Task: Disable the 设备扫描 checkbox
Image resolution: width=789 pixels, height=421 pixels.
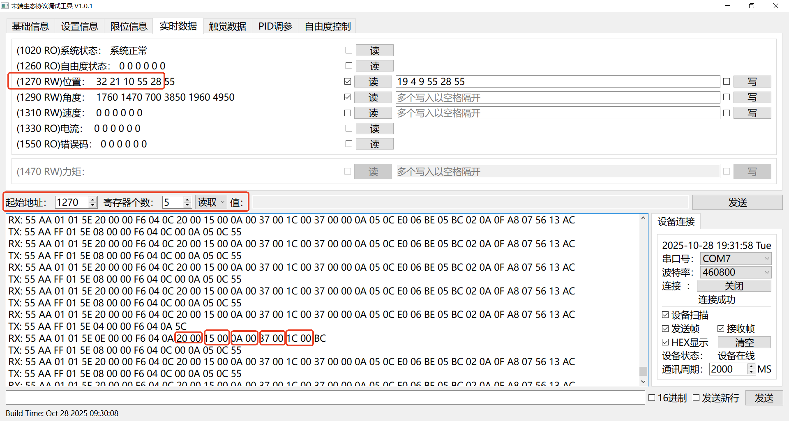Action: tap(666, 315)
